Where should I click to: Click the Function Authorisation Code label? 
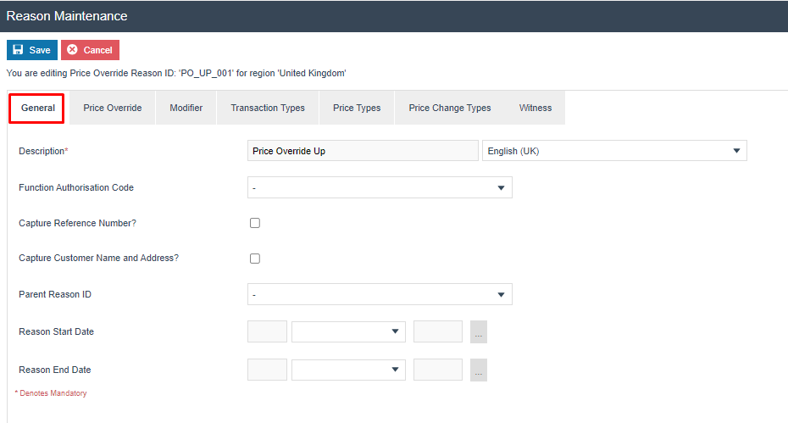pos(76,187)
